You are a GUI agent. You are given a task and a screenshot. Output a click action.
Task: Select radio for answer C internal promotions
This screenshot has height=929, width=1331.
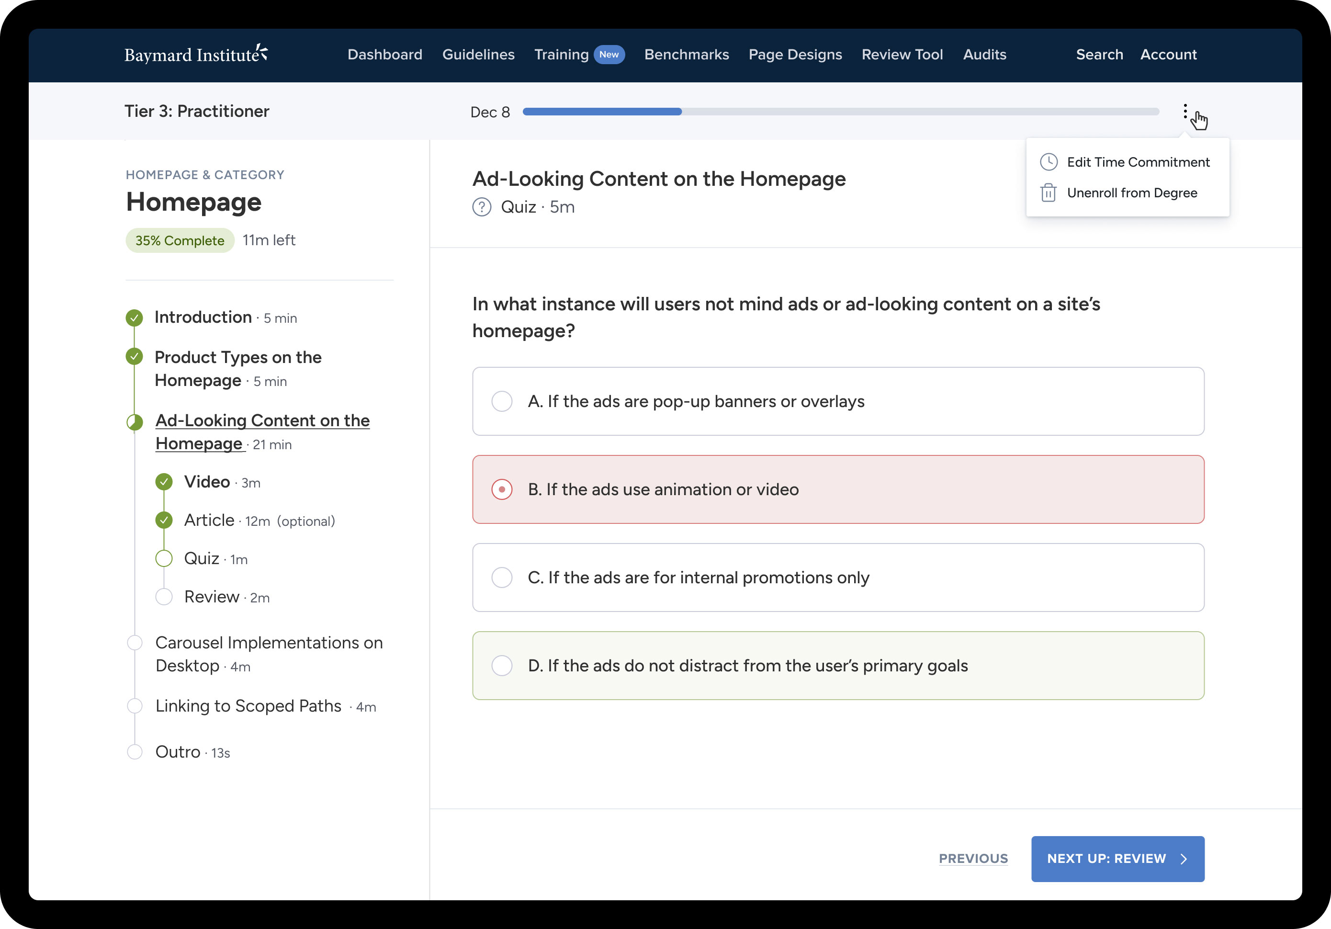[502, 578]
